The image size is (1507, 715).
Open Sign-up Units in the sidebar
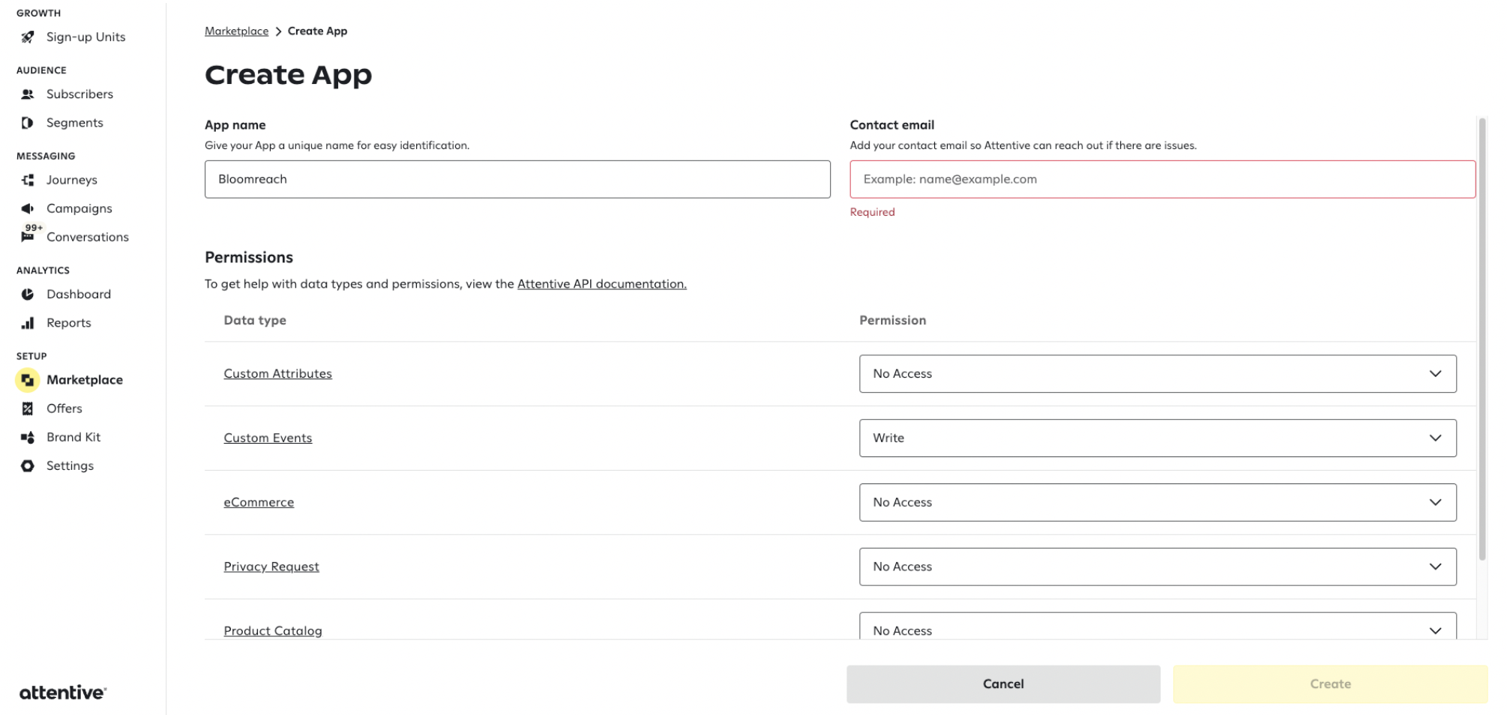(85, 37)
